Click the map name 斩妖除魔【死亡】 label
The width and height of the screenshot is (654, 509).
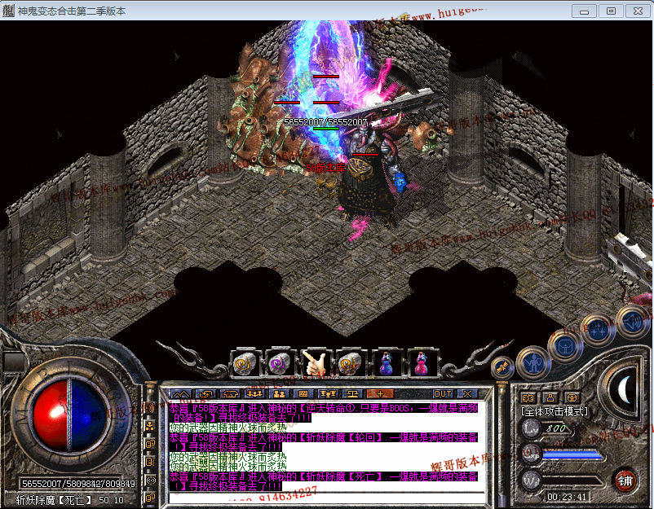[52, 500]
